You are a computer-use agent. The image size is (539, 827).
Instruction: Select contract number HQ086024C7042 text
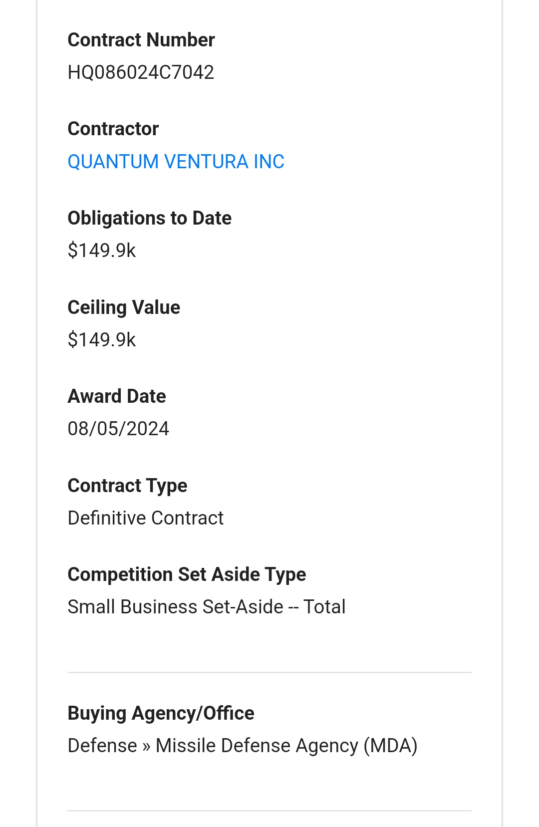tap(141, 72)
